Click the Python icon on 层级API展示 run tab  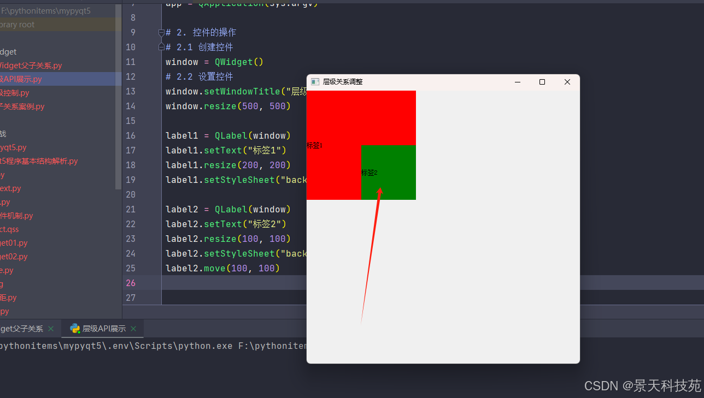coord(75,329)
